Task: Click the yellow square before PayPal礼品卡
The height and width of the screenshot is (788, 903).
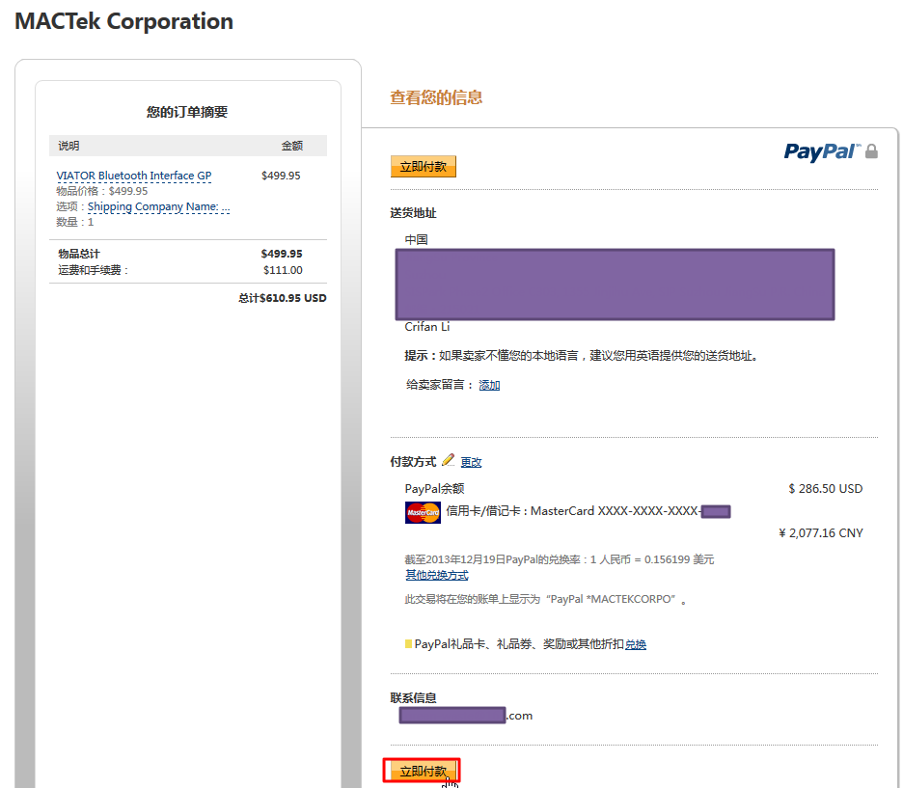Action: (x=408, y=643)
